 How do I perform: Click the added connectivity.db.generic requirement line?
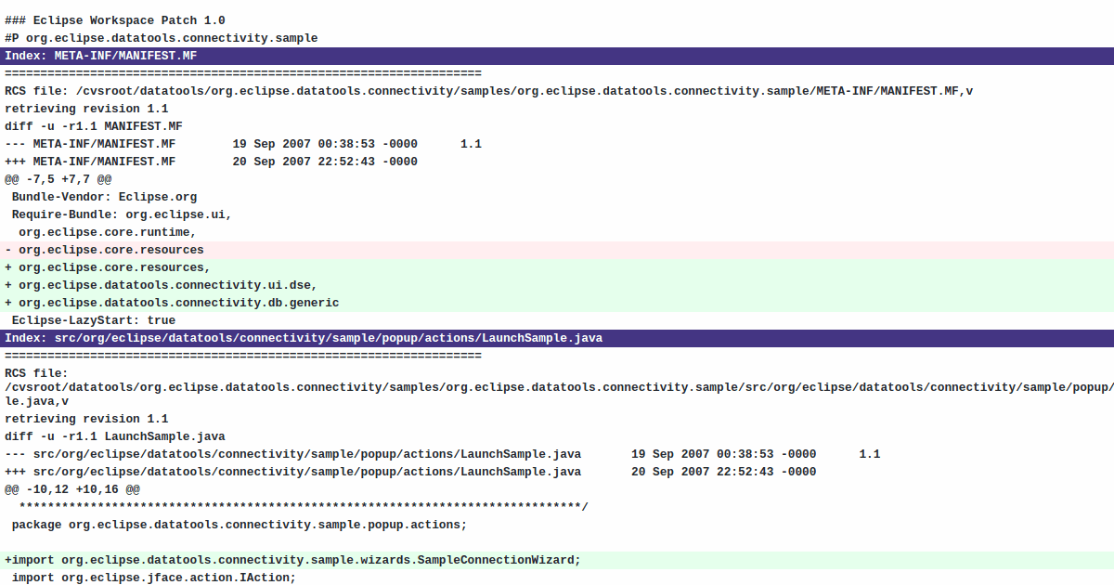tap(172, 302)
